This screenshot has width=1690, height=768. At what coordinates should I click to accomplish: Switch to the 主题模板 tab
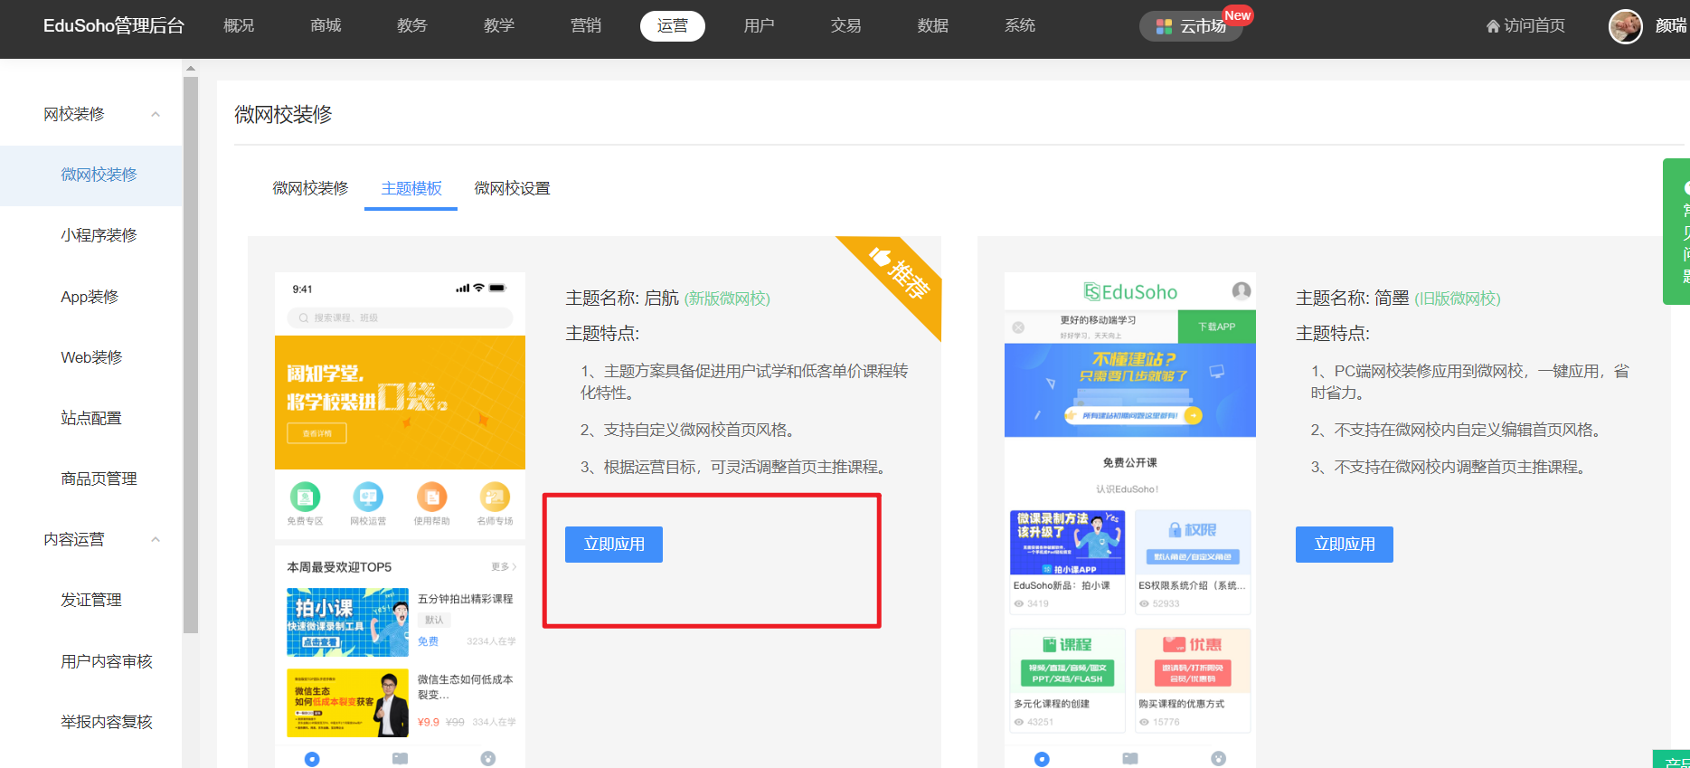pos(411,188)
